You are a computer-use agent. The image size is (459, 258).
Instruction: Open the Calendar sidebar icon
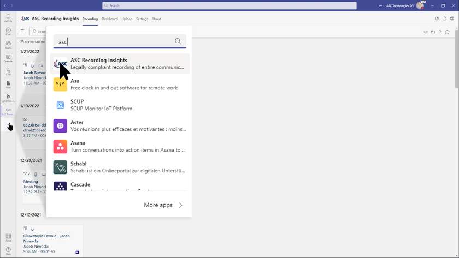click(8, 58)
